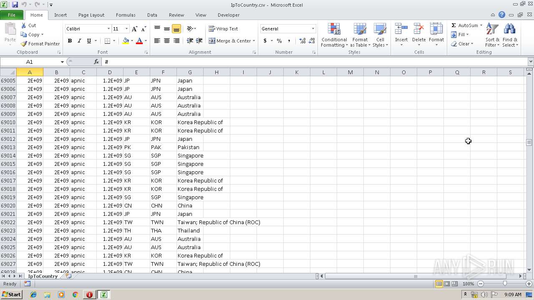Increase indent of cell
This screenshot has width=534, height=300.
(199, 41)
